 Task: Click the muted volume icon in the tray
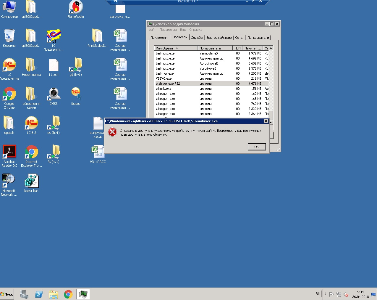tap(346, 294)
